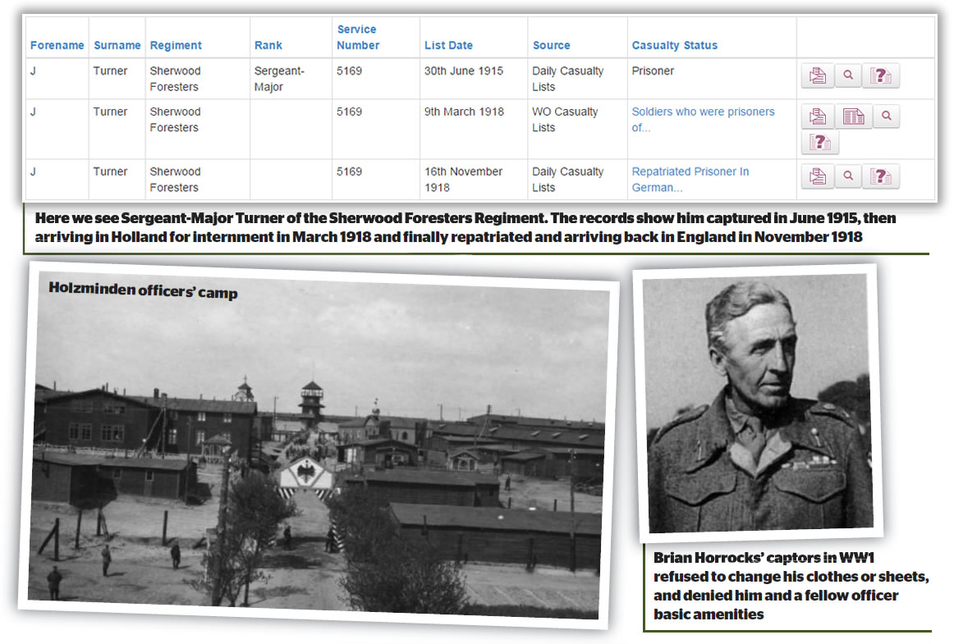Screen dimensions: 954x644
Task: Sort by Regiment column header
Action: tap(176, 45)
